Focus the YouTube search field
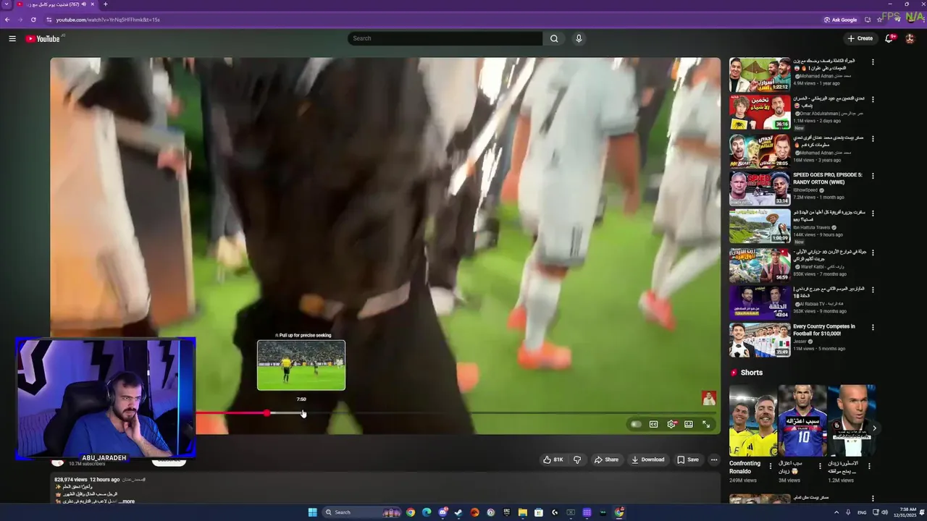This screenshot has width=927, height=521. click(445, 38)
